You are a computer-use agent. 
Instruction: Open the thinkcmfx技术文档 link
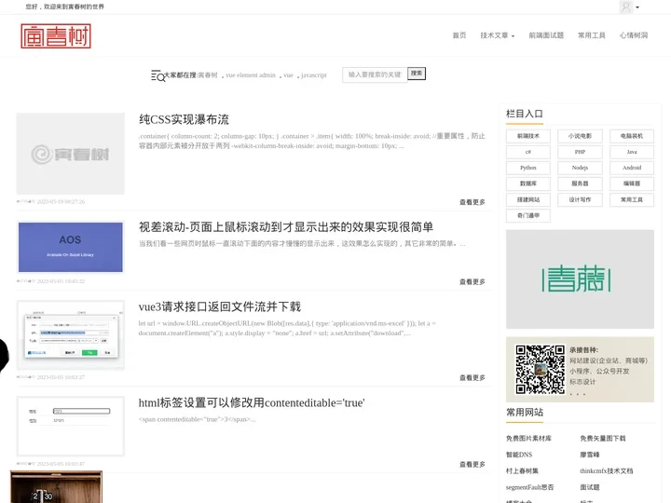point(606,471)
